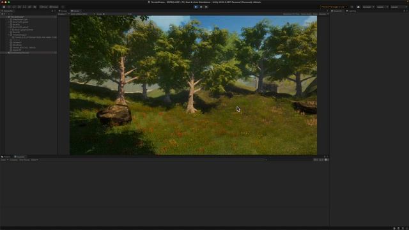Open the Layers dropdown
409x230 pixels.
(x=382, y=7)
